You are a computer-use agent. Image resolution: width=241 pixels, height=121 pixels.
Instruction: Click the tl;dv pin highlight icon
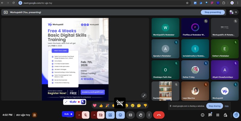click(x=83, y=102)
